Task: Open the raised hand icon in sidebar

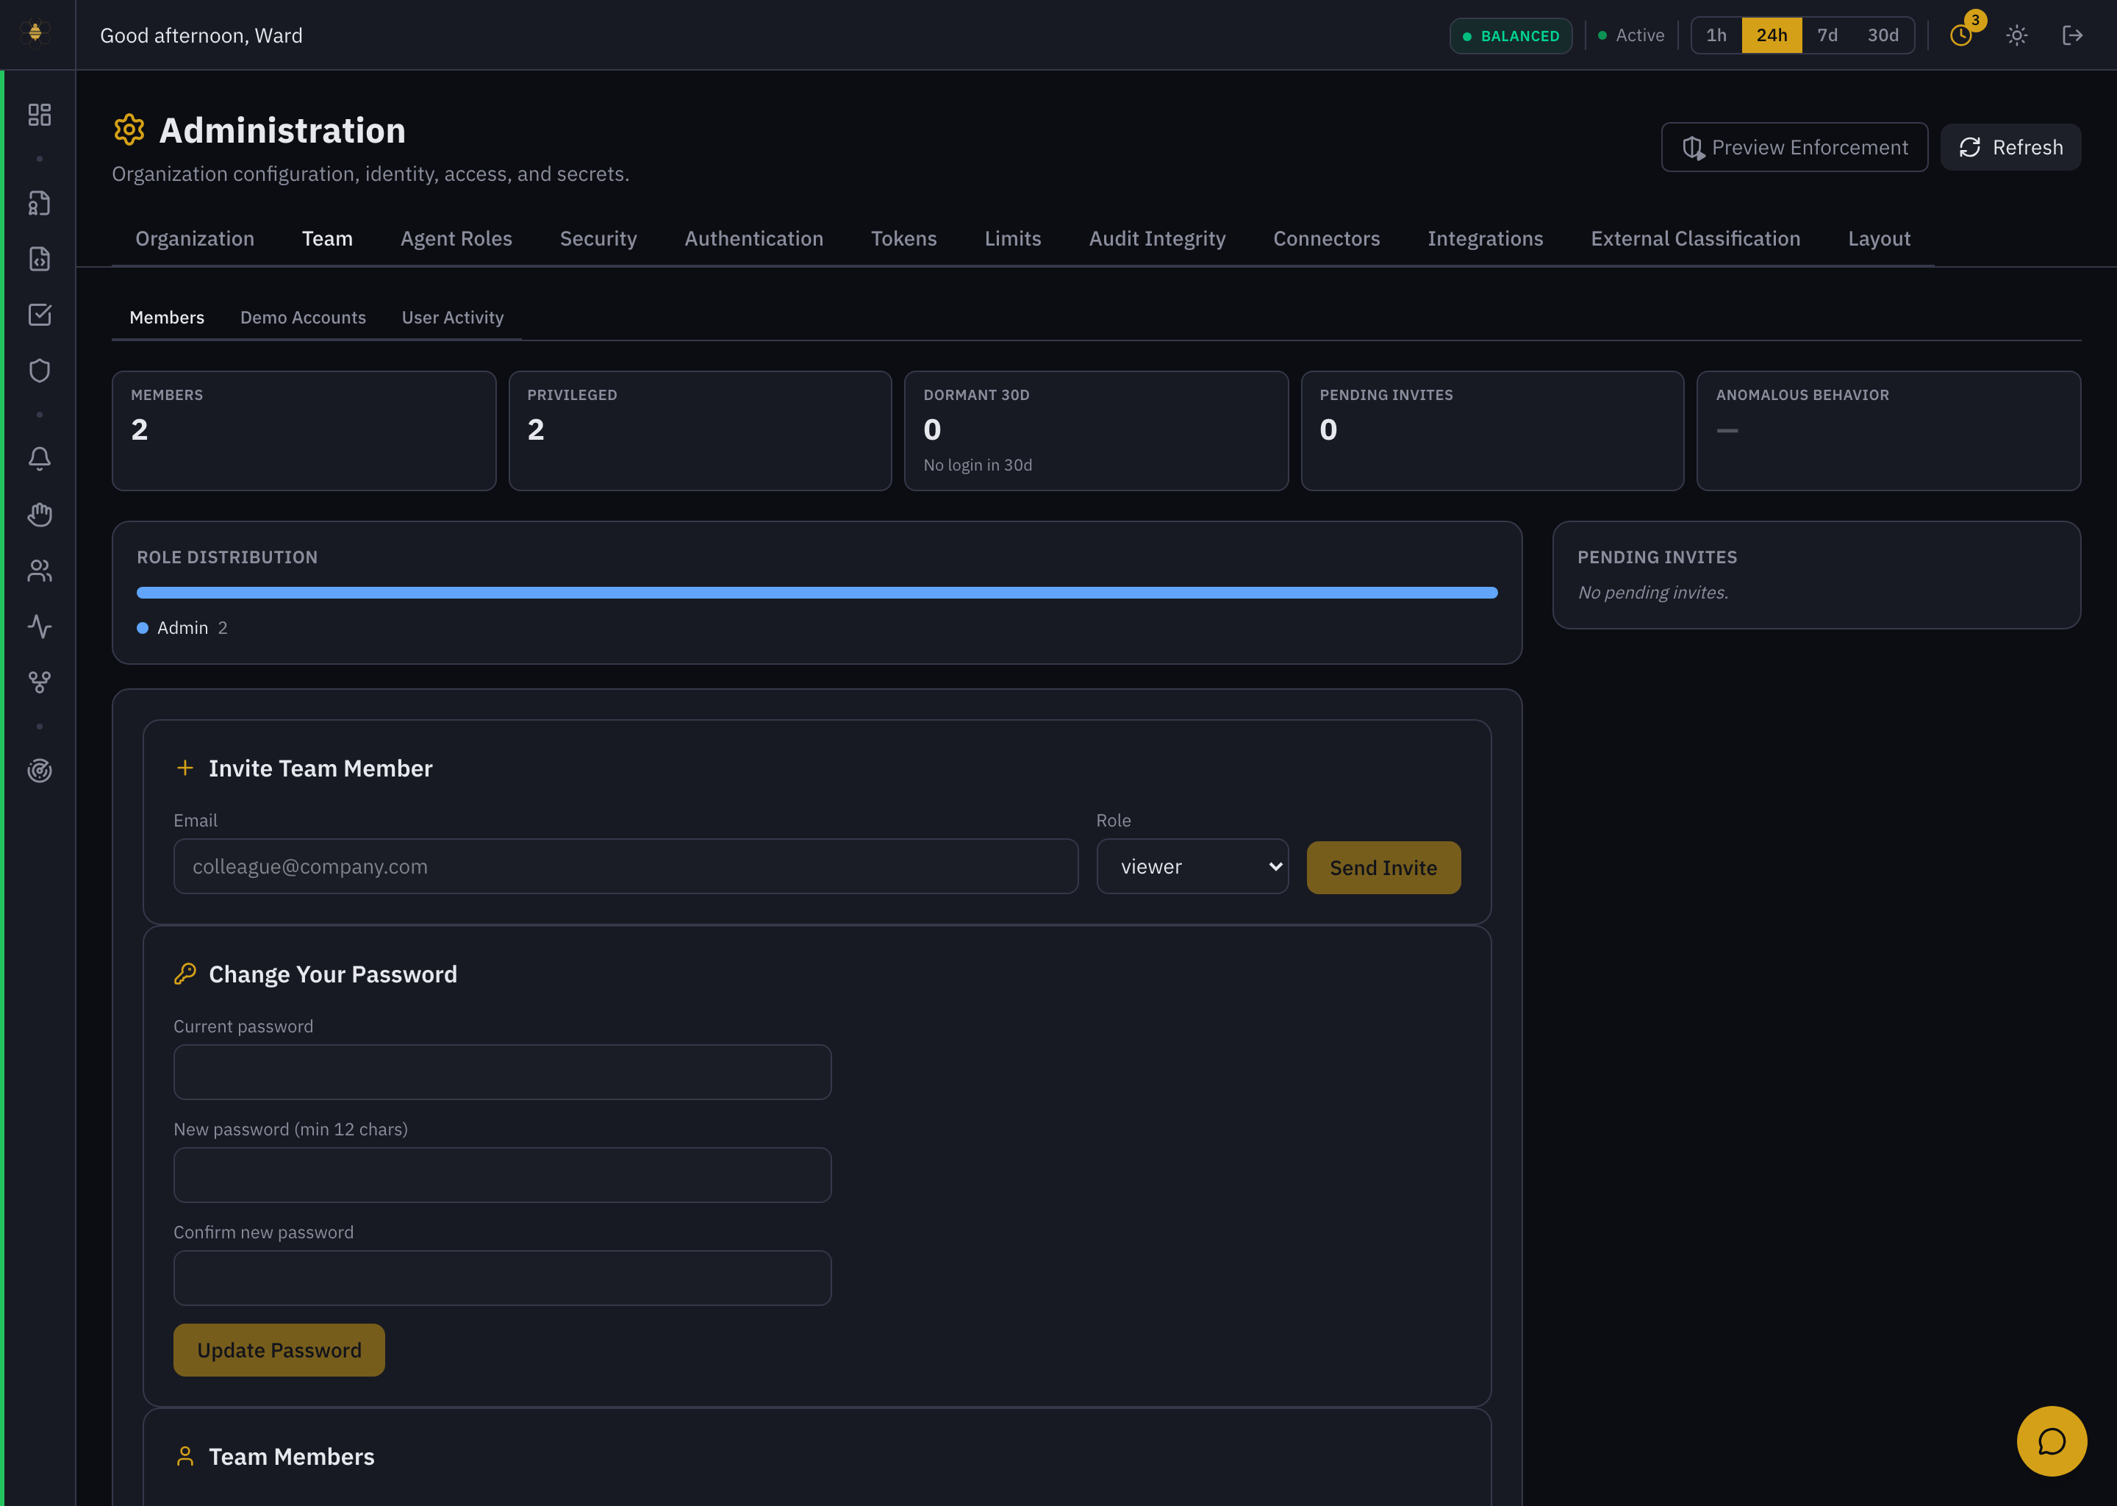Action: pyautogui.click(x=39, y=515)
